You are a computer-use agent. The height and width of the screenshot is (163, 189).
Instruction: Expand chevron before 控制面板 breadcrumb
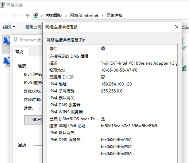(42, 16)
